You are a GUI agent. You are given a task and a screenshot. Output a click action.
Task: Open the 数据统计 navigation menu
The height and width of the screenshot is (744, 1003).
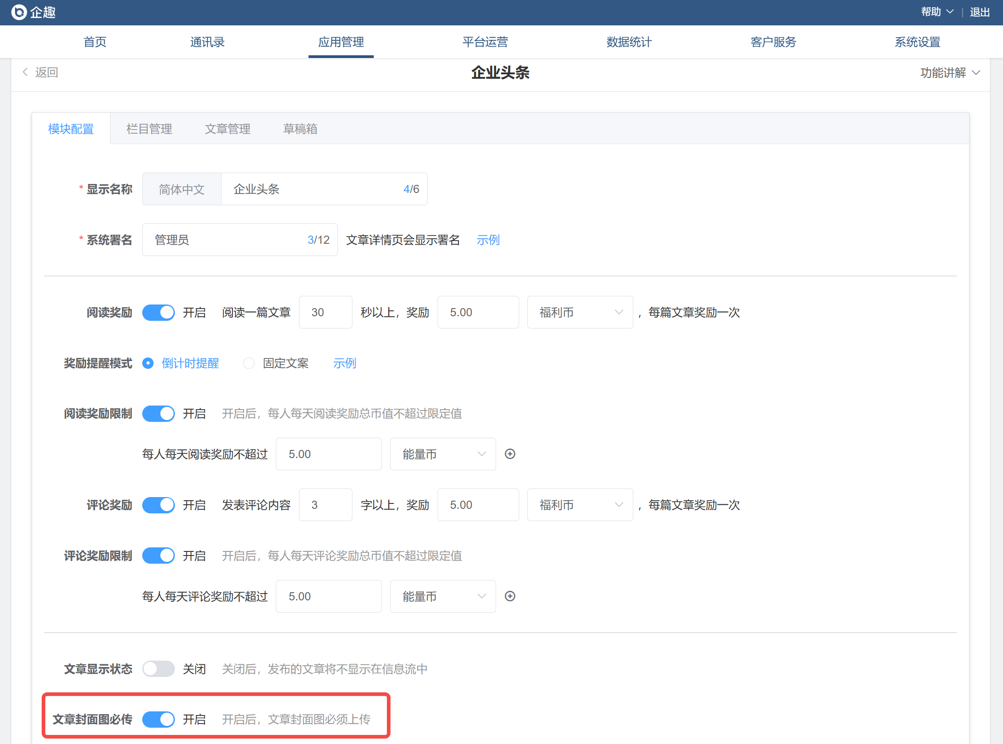pos(629,42)
